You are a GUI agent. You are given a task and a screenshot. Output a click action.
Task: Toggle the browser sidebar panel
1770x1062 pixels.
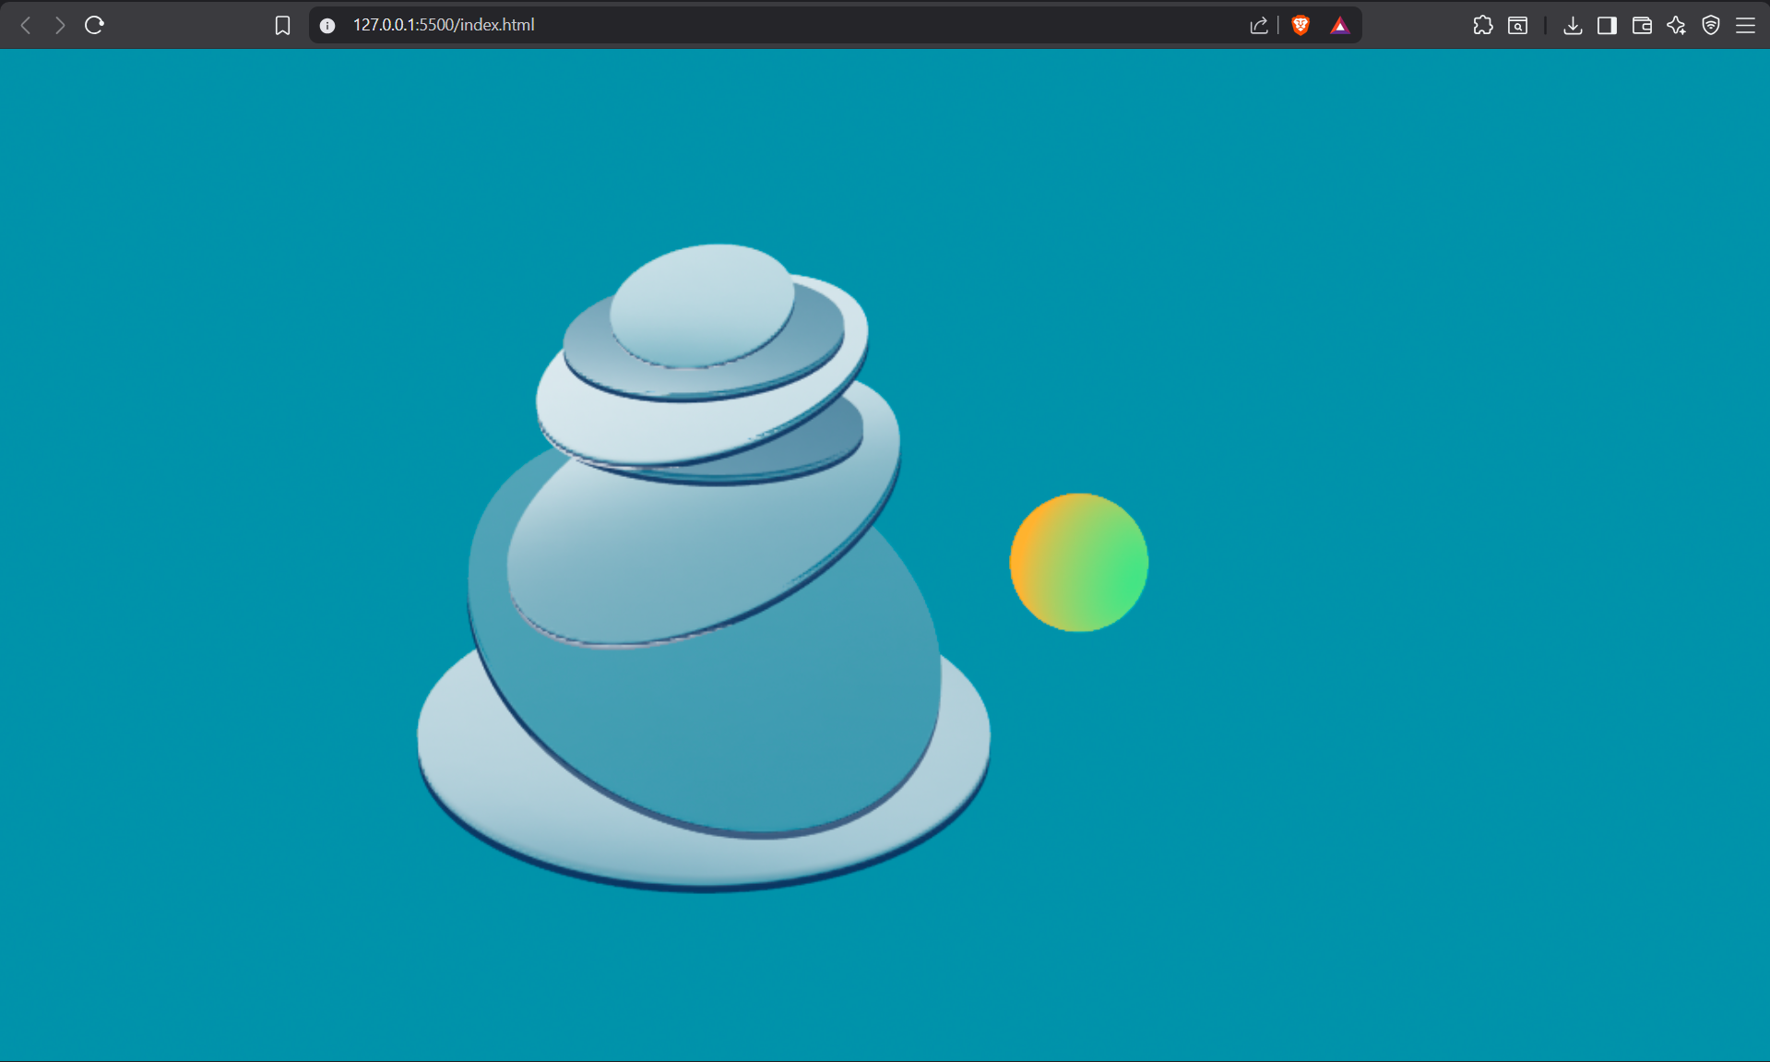click(x=1607, y=25)
